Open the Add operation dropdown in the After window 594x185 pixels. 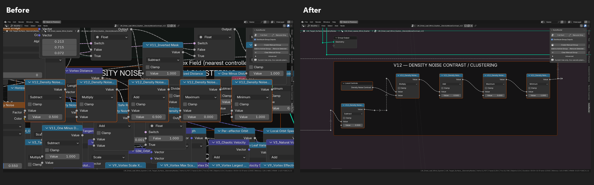click(x=451, y=84)
